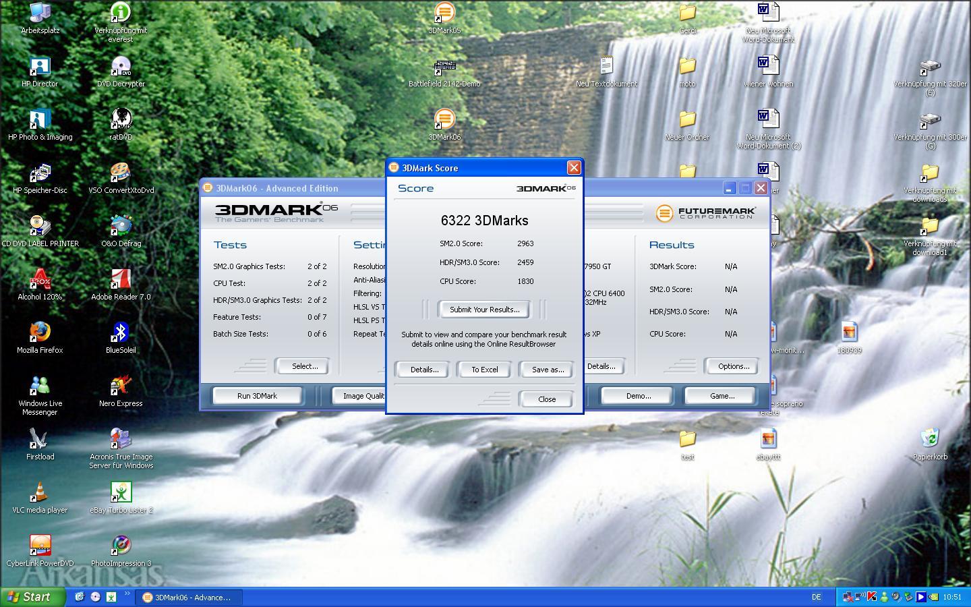
Task: Select HP Photo & Imaging icon
Action: [x=40, y=125]
